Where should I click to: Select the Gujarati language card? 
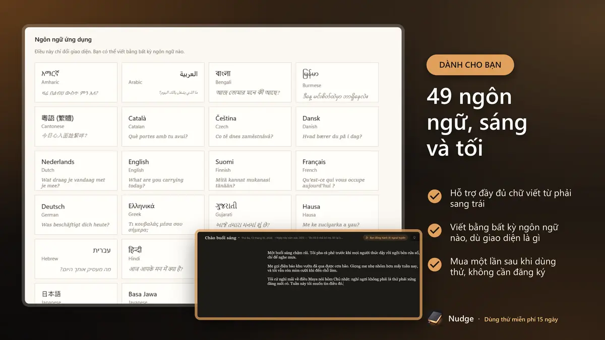[250, 212]
